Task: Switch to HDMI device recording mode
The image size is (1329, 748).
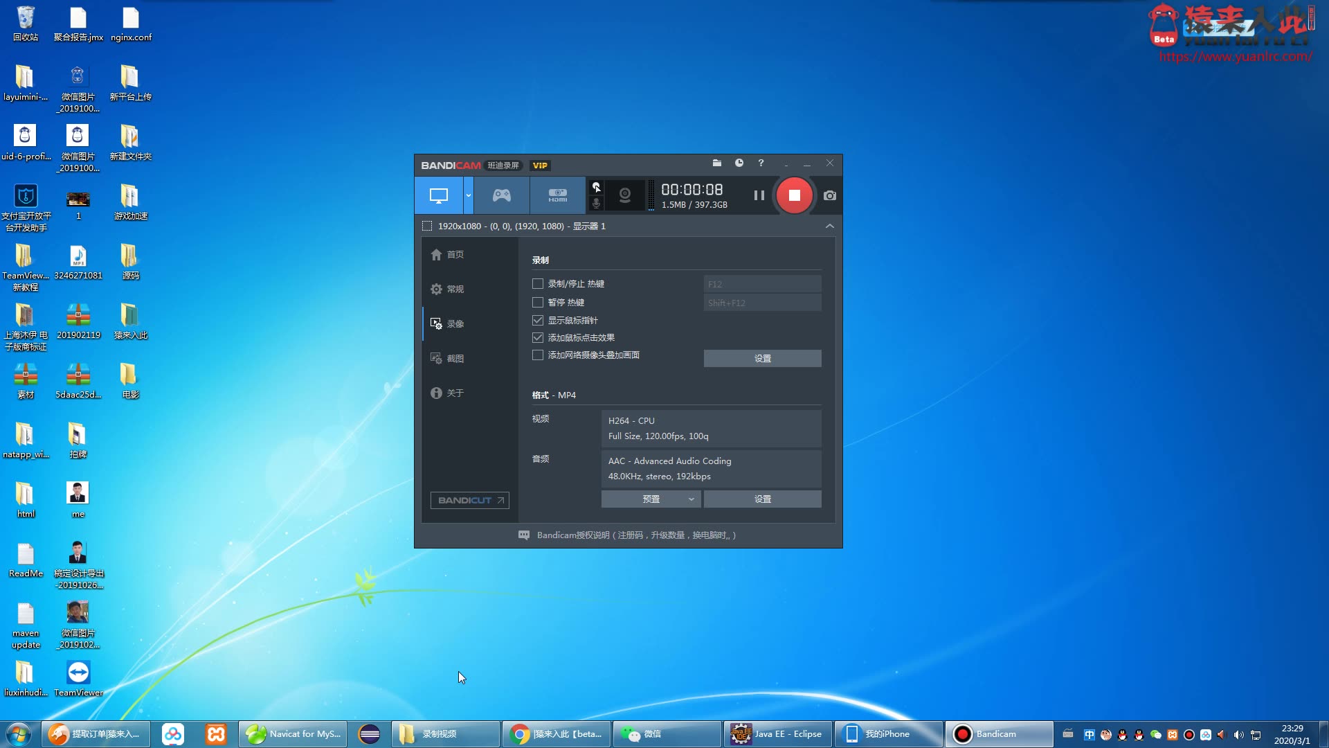Action: (557, 195)
